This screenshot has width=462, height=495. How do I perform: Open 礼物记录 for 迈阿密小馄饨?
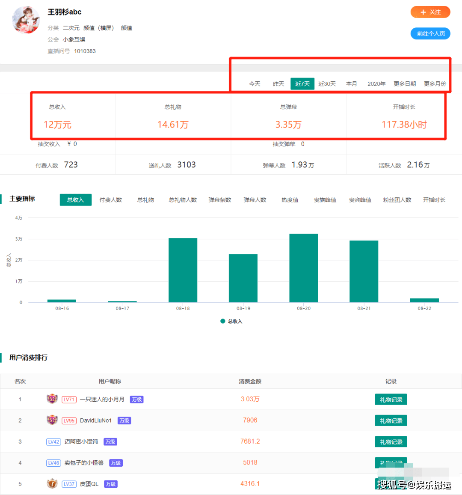(391, 442)
